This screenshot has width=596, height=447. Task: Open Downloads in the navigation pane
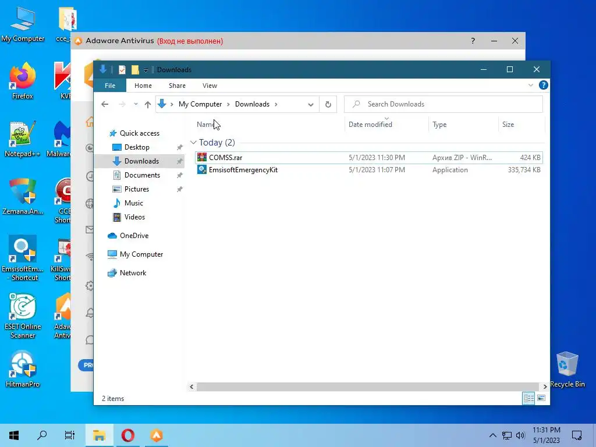[x=141, y=161]
